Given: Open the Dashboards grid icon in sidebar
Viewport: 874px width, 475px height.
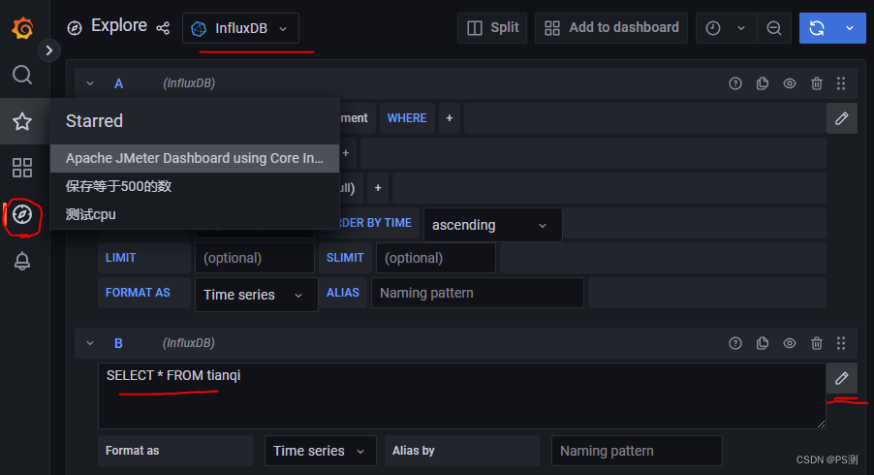Looking at the screenshot, I should pyautogui.click(x=22, y=168).
